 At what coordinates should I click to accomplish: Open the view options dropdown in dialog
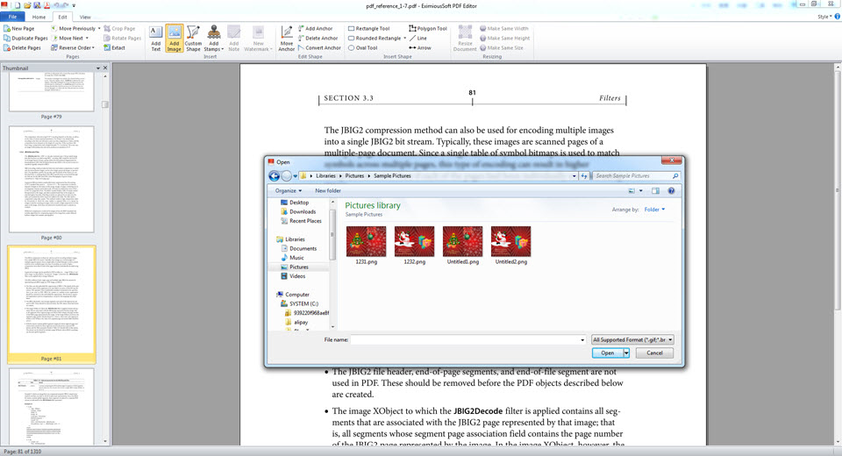coord(640,190)
